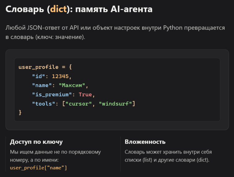This screenshot has height=177, width=234.
Task: Click the number 12345 in the code
Action: [60, 76]
